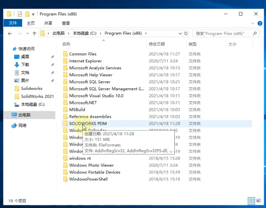Click Program Files (x86) breadcrumb segment
This screenshot has height=208, width=266.
[123, 33]
